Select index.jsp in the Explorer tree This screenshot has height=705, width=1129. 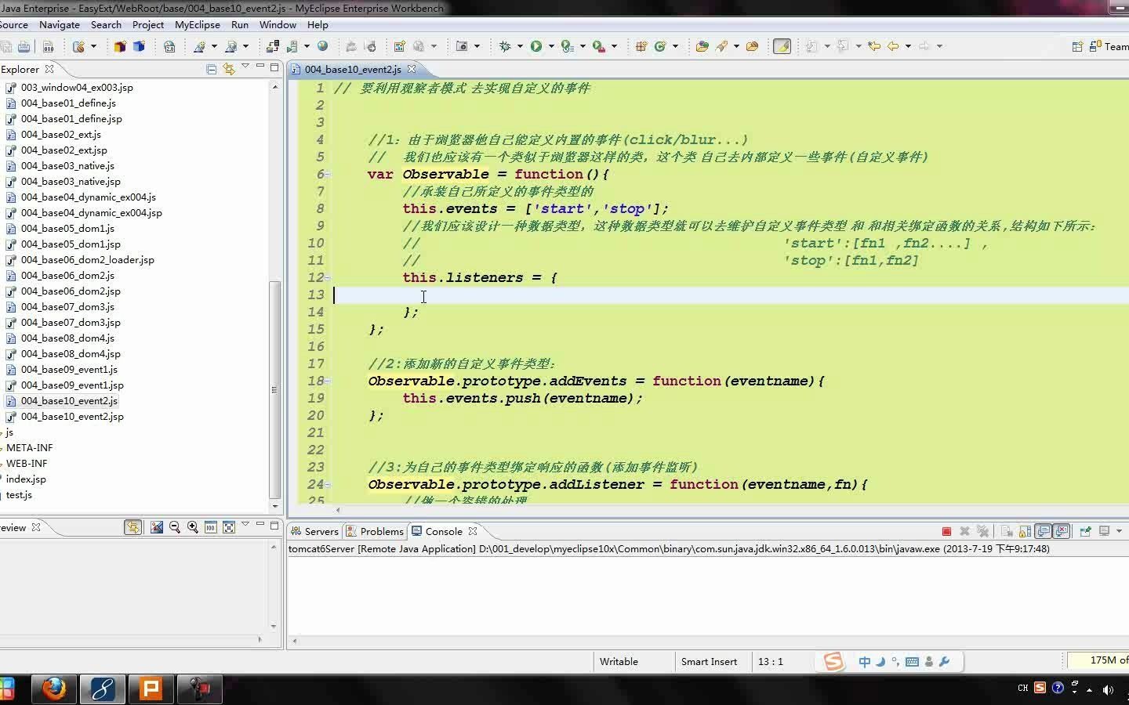[26, 479]
